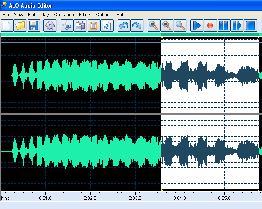Zoom out with the minus magnifier
The width and height of the screenshot is (262, 209).
click(x=167, y=25)
